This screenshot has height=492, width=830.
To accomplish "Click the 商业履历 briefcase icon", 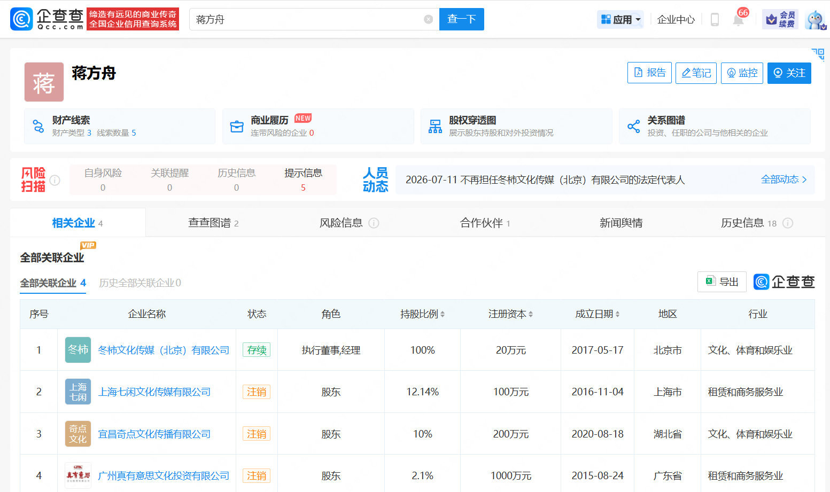I will [x=237, y=127].
